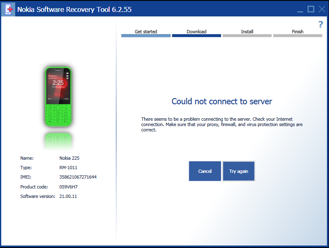Image resolution: width=329 pixels, height=248 pixels.
Task: Click the 'Software version:' label
Action: [x=38, y=196]
